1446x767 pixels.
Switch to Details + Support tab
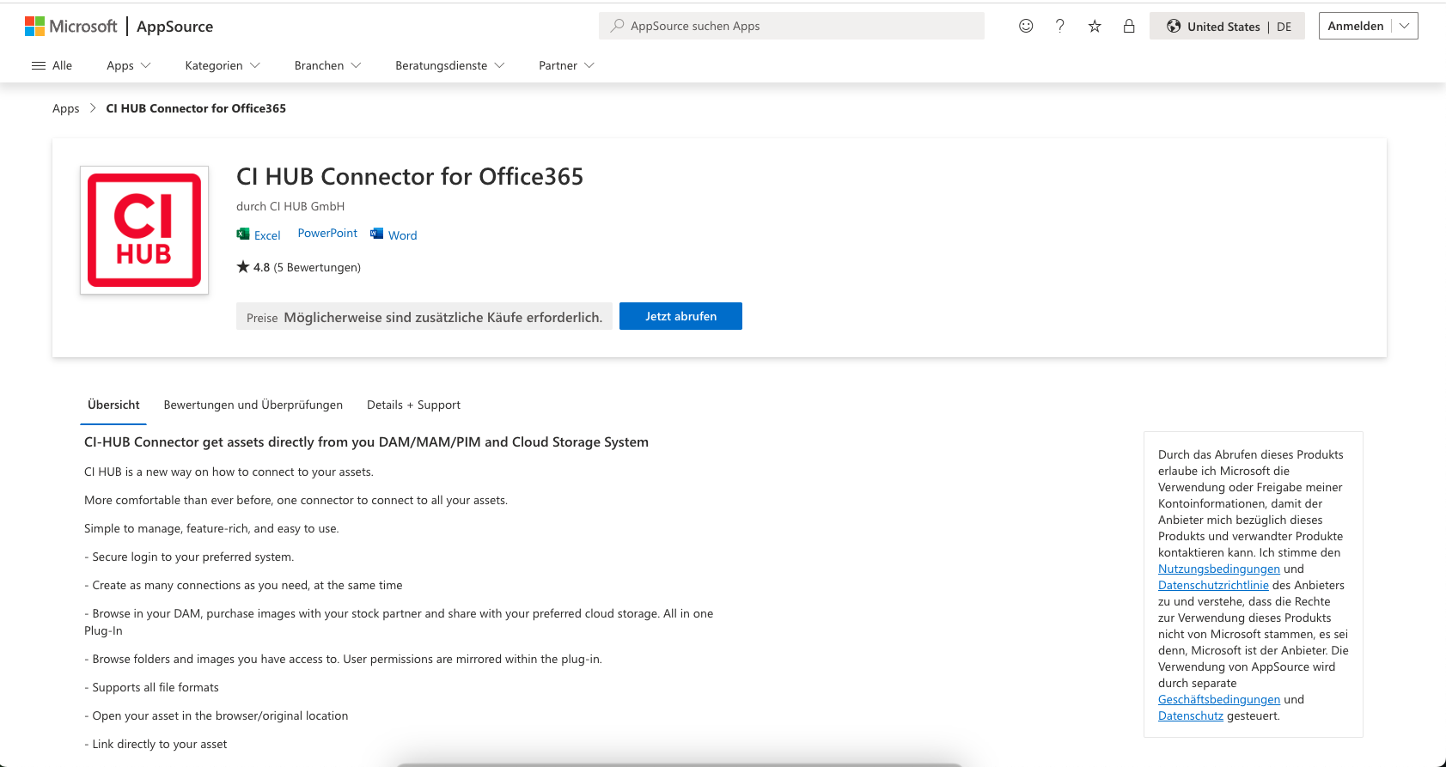coord(413,405)
